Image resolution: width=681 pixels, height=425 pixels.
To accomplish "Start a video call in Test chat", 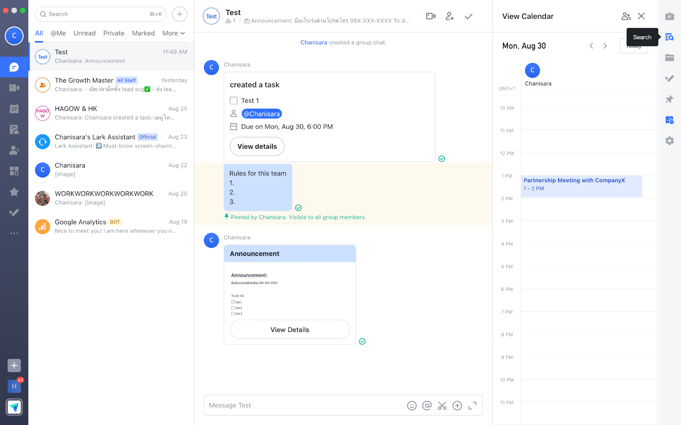I will (430, 16).
